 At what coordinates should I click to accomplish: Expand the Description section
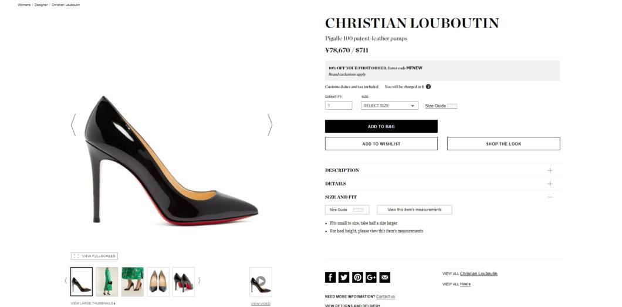442,170
